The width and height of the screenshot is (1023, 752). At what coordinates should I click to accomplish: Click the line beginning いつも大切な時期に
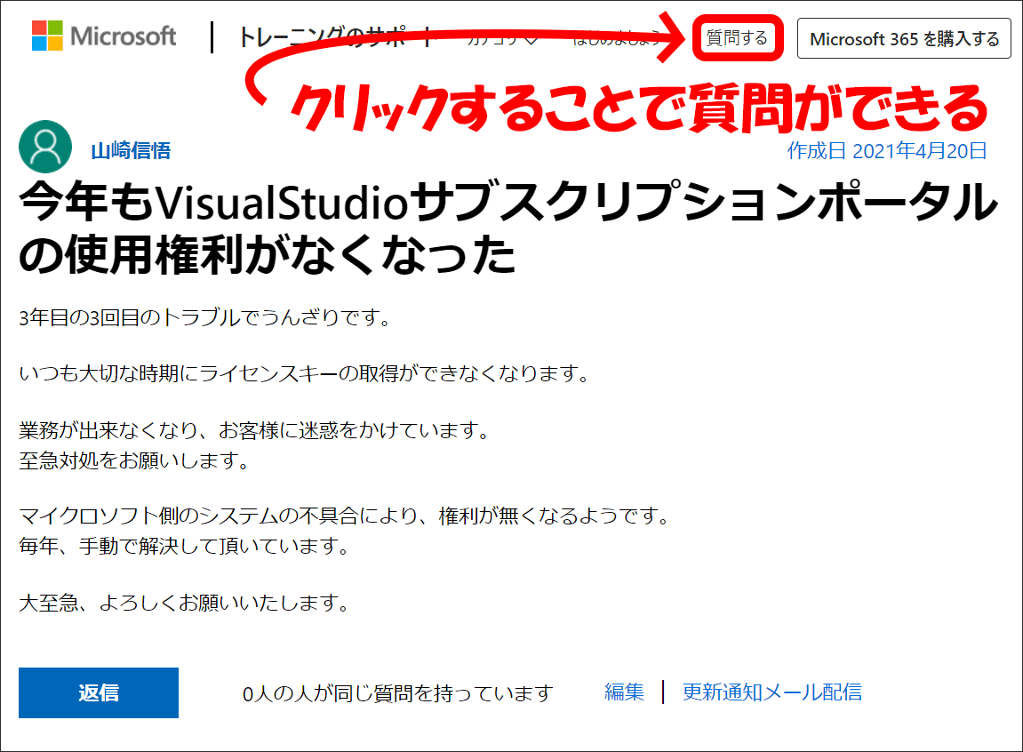pos(304,373)
